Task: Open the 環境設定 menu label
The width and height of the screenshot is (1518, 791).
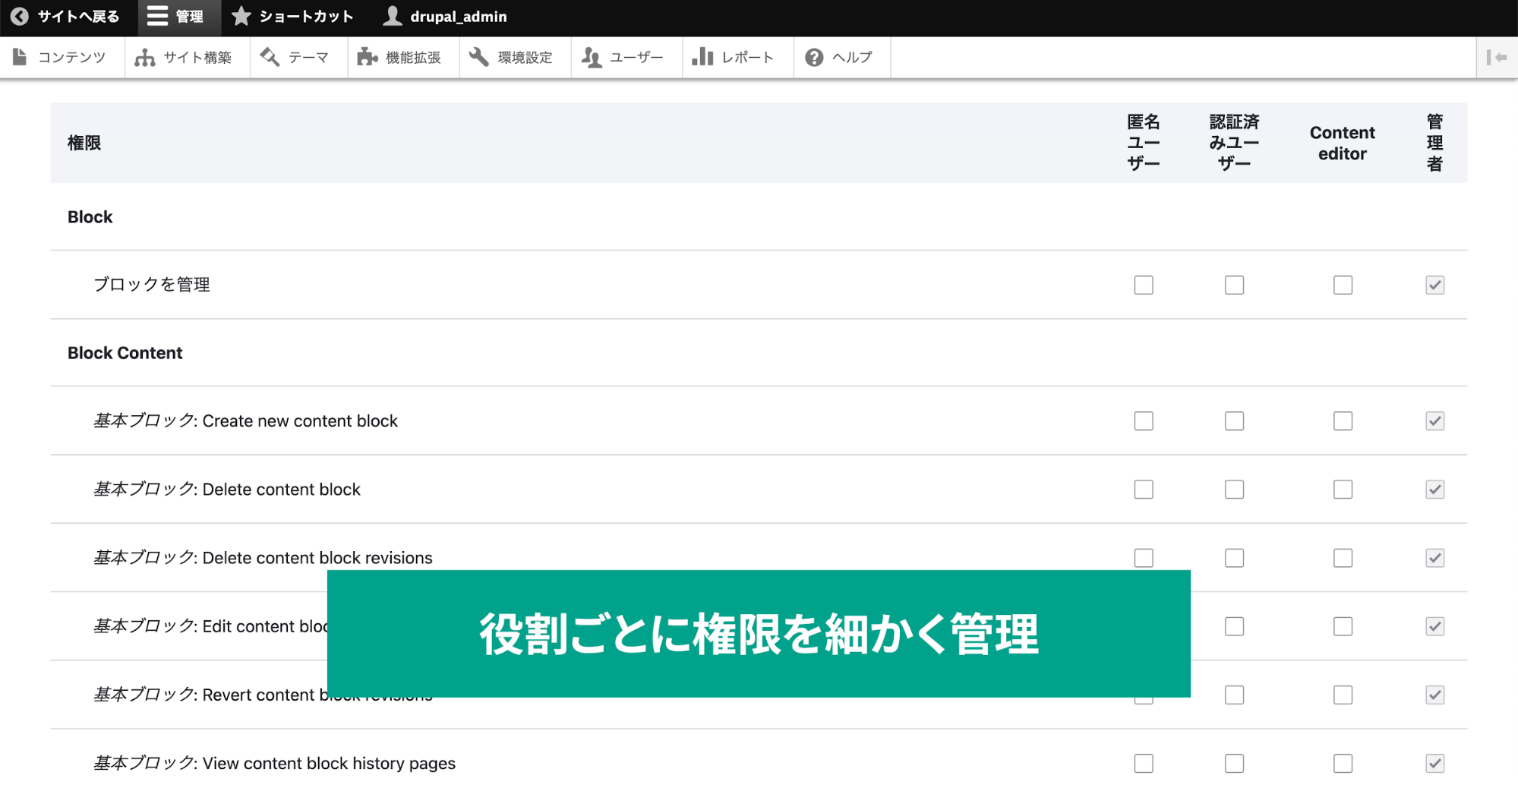Action: pyautogui.click(x=525, y=57)
